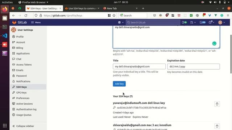
Task: Open the GitLab Menu
Action: pyautogui.click(x=36, y=22)
